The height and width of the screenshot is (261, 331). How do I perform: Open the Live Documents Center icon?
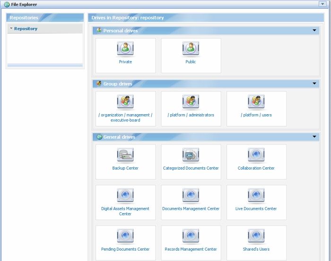tap(256, 196)
